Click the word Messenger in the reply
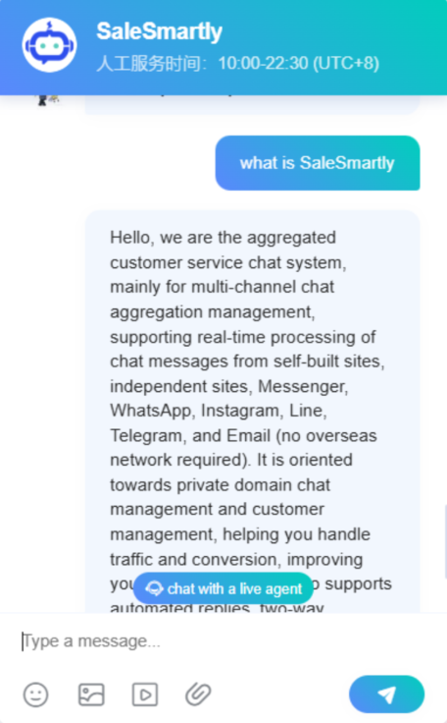Screen dimensions: 447x723 (x=303, y=386)
